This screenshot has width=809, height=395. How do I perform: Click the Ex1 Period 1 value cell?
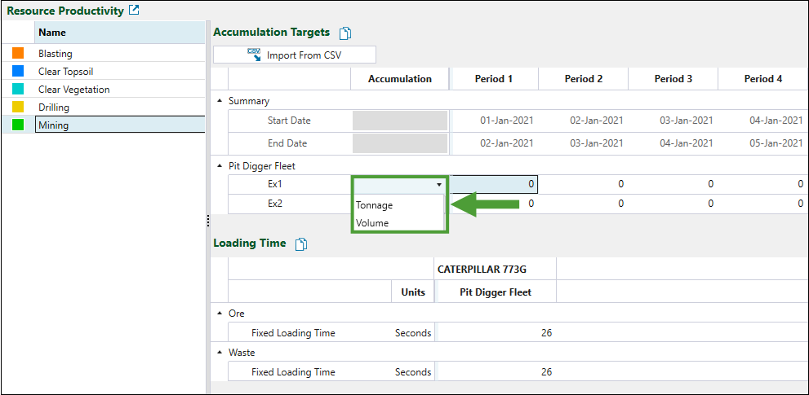pos(494,185)
